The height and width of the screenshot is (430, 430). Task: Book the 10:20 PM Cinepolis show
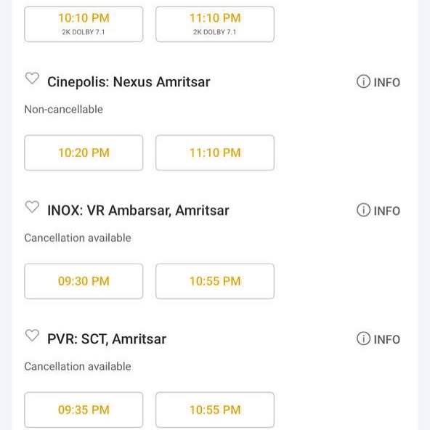(84, 153)
